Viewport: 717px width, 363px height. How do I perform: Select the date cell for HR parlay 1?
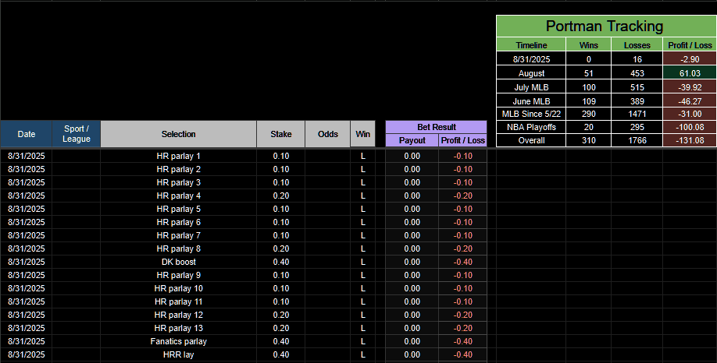(x=26, y=156)
